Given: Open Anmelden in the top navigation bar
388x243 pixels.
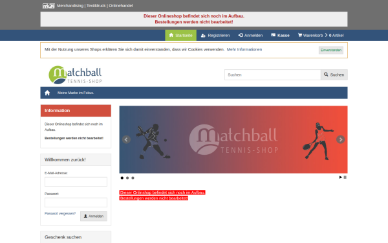Looking at the screenshot, I should click(250, 35).
